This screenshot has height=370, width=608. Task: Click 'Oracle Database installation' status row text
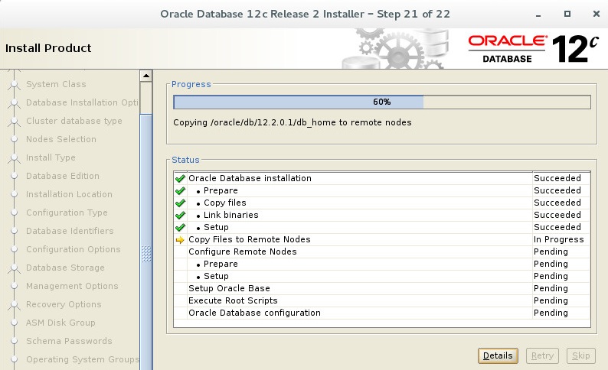(250, 178)
